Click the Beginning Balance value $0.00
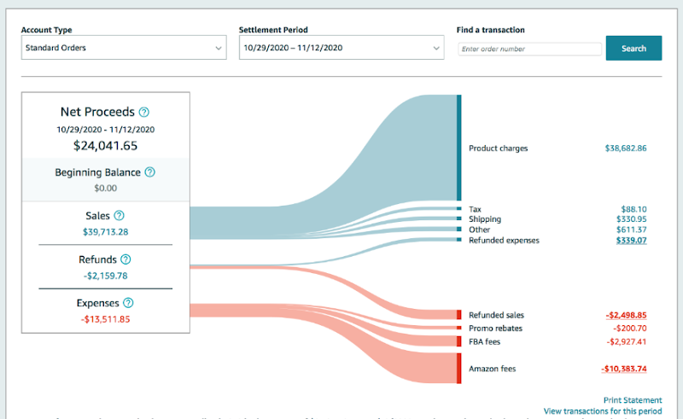 pos(105,188)
